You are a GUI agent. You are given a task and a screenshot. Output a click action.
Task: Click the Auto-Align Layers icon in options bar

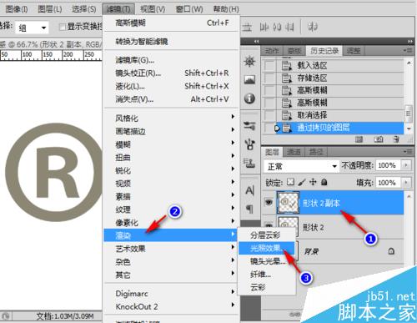pyautogui.click(x=313, y=27)
